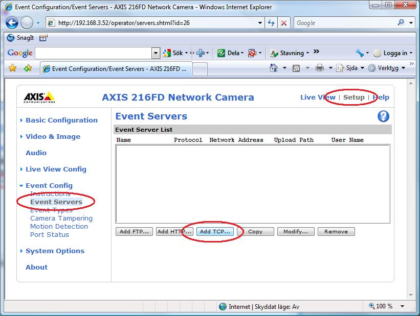Screen dimensions: 420x316
Task: Click the Sök search button
Action: tap(173, 53)
